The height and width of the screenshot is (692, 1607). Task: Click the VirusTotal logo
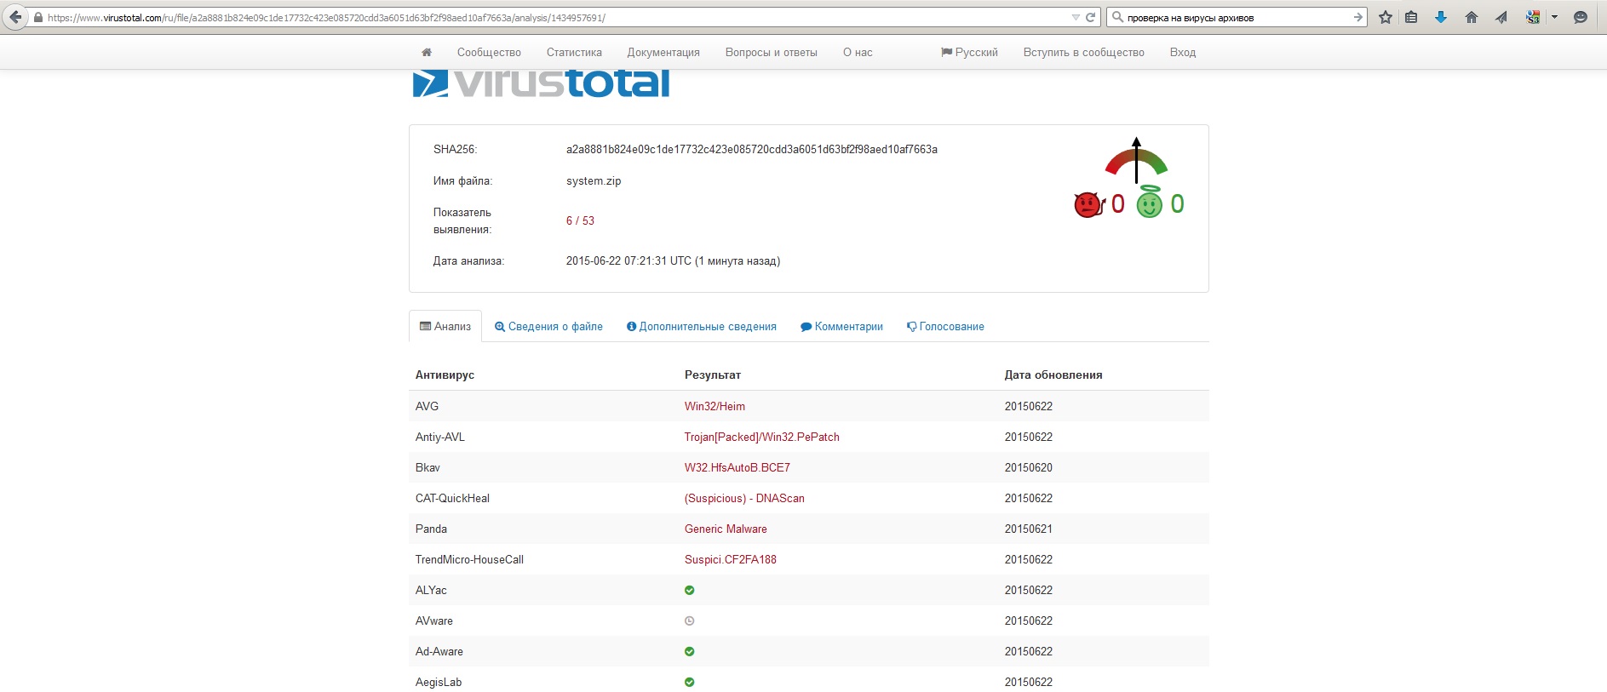(x=542, y=83)
